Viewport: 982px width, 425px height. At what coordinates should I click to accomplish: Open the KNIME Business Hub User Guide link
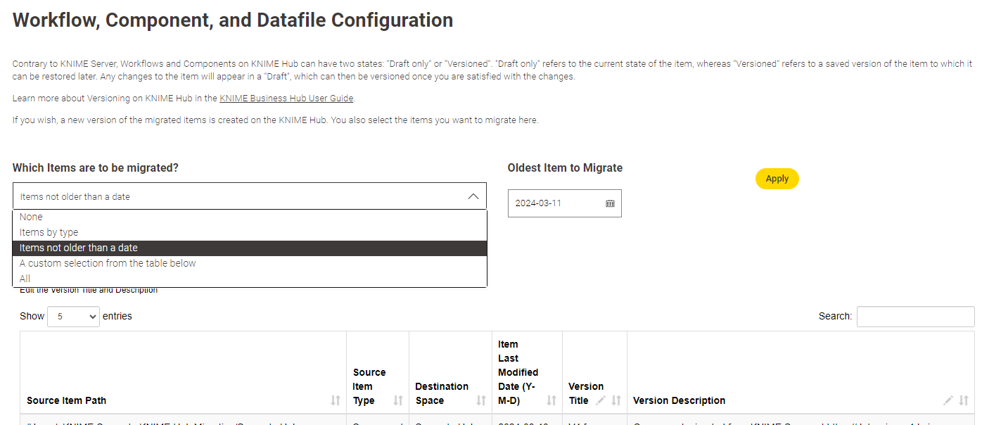286,99
